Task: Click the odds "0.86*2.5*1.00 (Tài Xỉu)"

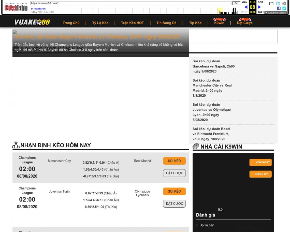Action: click(x=101, y=207)
